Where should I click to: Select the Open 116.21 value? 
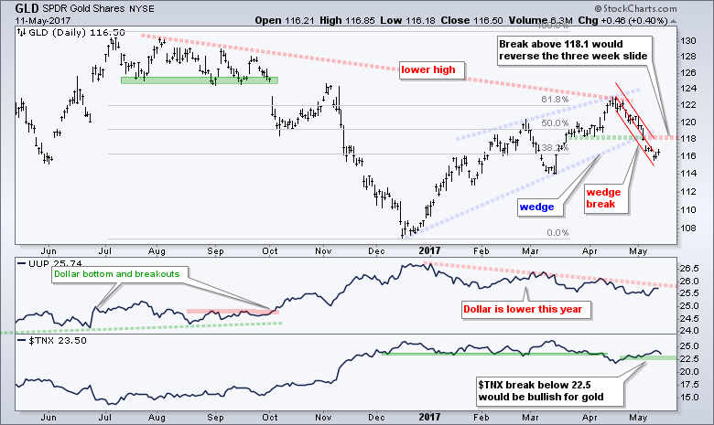coord(284,20)
